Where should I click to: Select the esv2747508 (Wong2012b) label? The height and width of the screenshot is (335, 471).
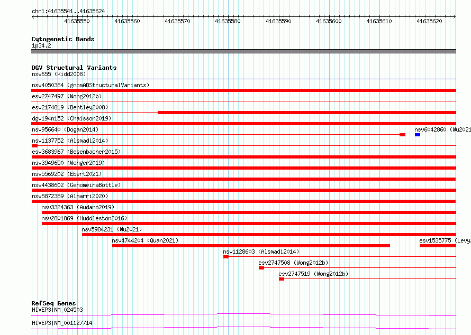coord(293,263)
